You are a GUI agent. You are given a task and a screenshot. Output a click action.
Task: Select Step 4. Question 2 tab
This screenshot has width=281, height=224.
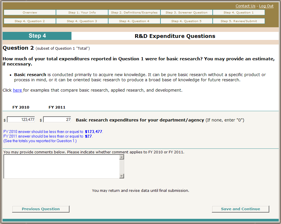(30, 21)
